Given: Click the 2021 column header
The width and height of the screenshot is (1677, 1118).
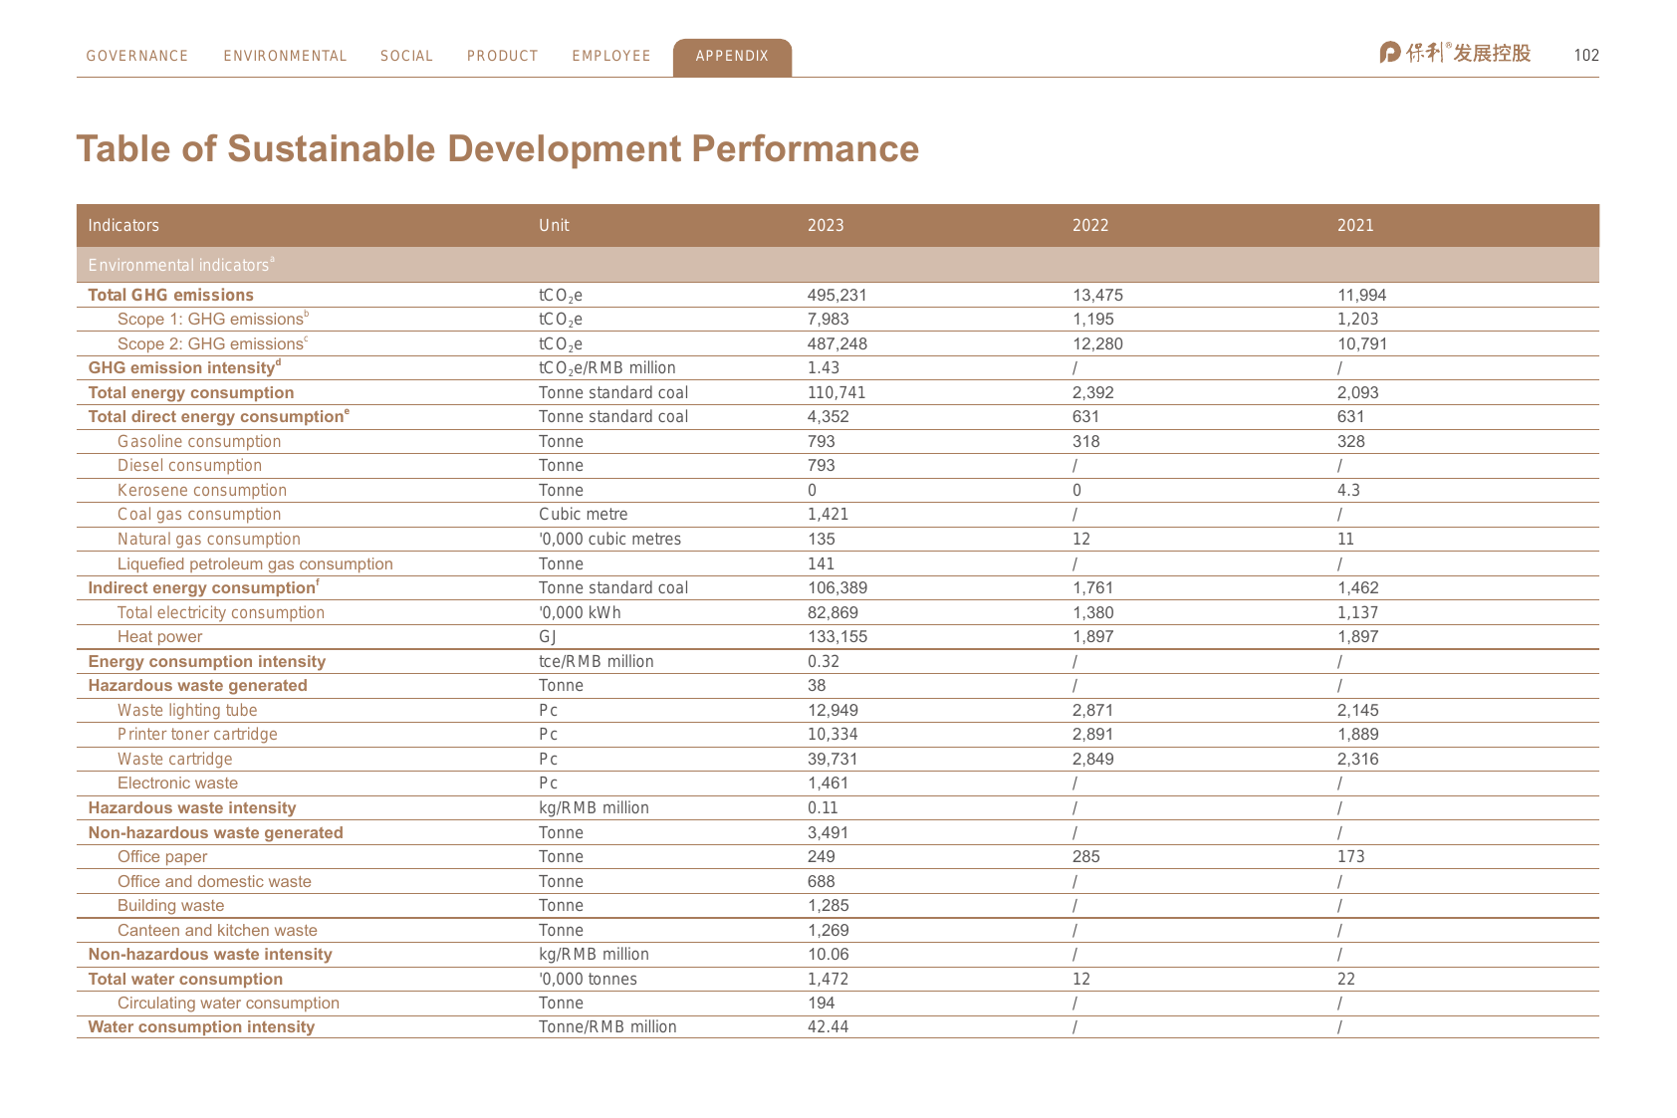Looking at the screenshot, I should 1355,225.
